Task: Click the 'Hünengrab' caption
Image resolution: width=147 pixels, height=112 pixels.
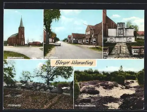Action: [14, 105]
